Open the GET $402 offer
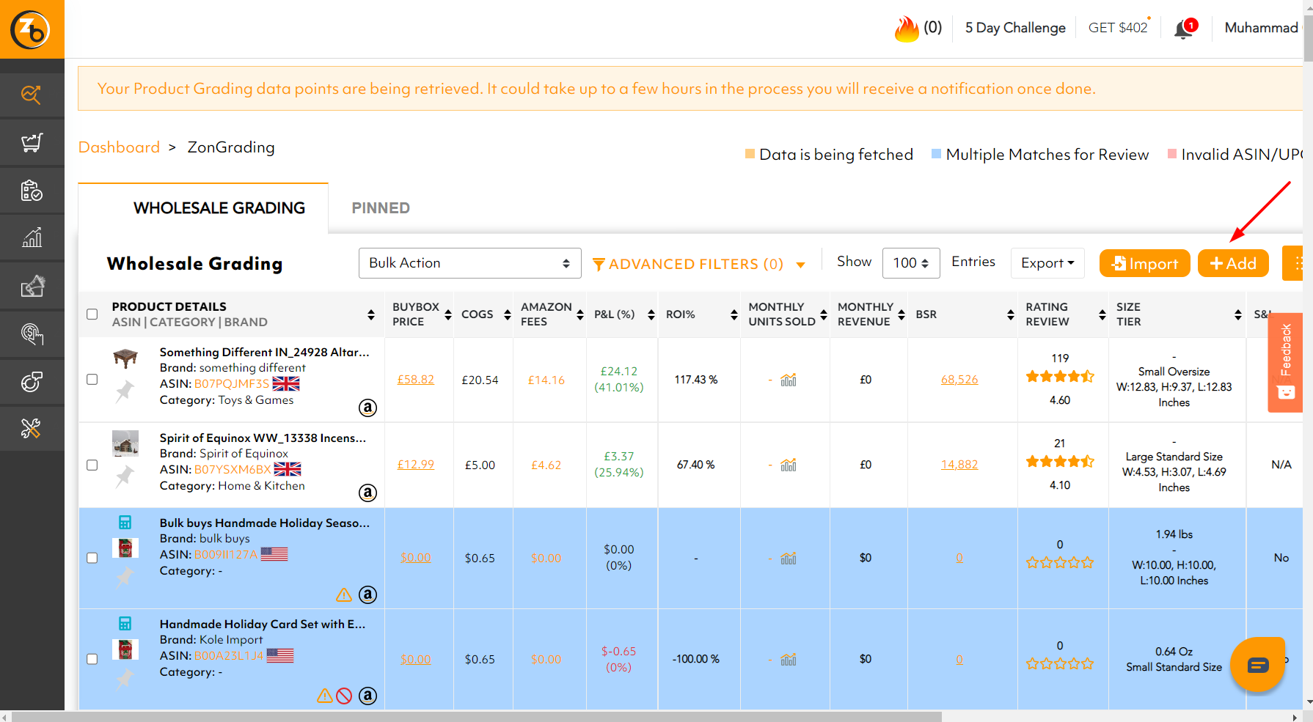This screenshot has height=722, width=1313. coord(1118,28)
